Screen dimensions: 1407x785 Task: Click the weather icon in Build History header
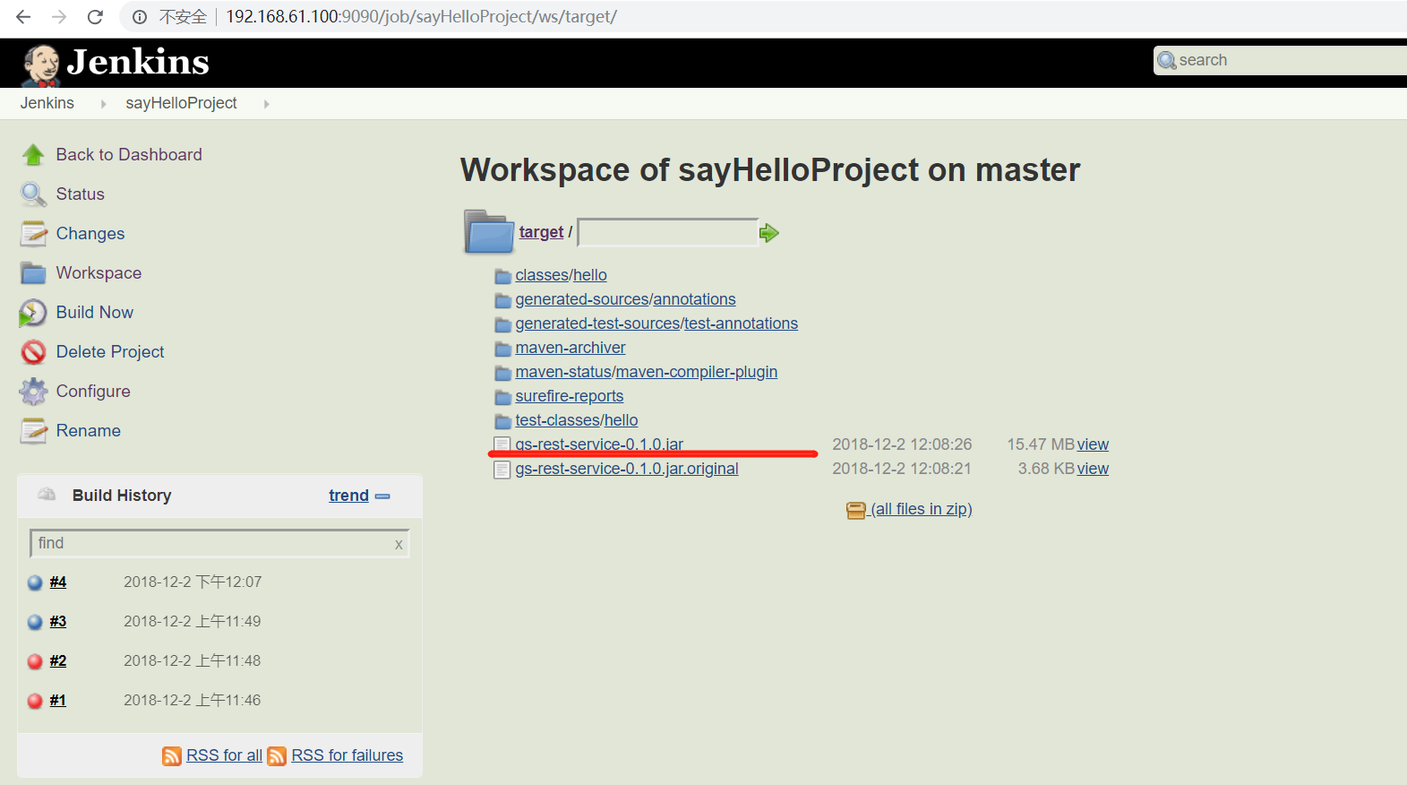(x=47, y=495)
